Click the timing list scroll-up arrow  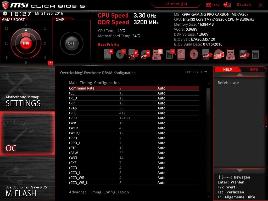[x=208, y=83]
